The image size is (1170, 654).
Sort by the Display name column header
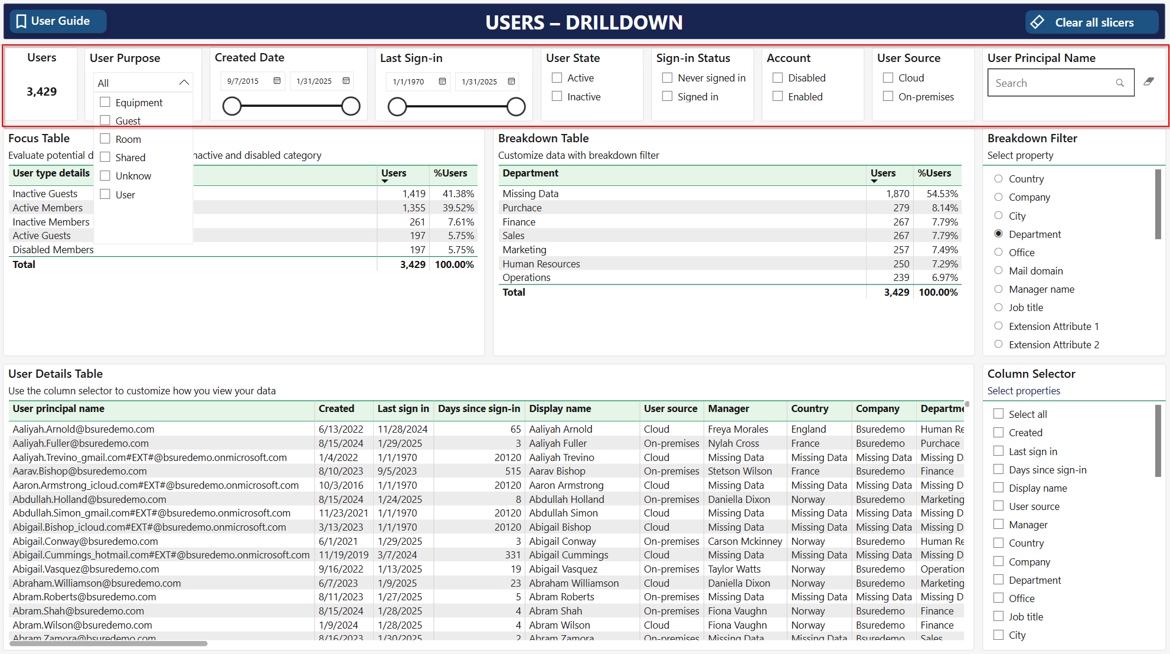click(560, 408)
